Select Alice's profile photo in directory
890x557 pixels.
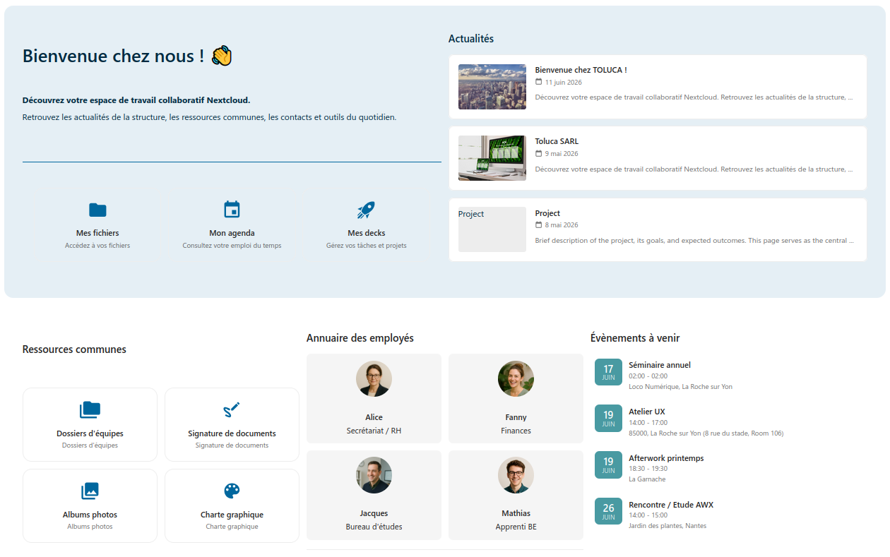pos(374,379)
